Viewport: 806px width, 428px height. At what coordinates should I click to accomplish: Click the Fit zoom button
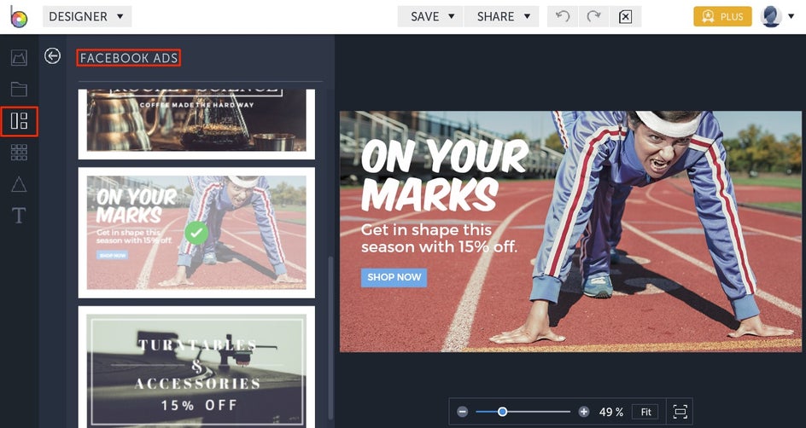click(645, 412)
